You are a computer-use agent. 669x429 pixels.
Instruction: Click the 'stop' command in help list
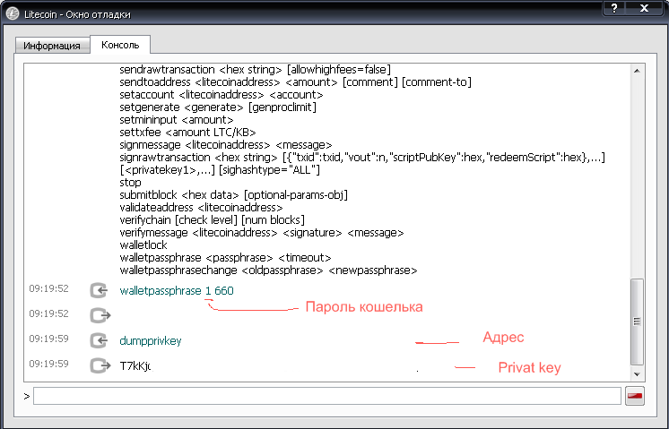130,182
